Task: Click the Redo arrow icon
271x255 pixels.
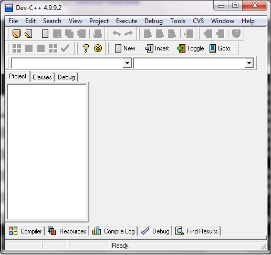Action: [x=129, y=33]
